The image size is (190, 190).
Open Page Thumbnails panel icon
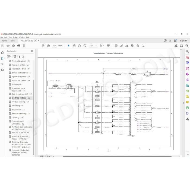click(x=2, y=53)
